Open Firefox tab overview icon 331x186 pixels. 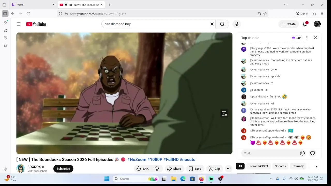[x=4, y=5]
